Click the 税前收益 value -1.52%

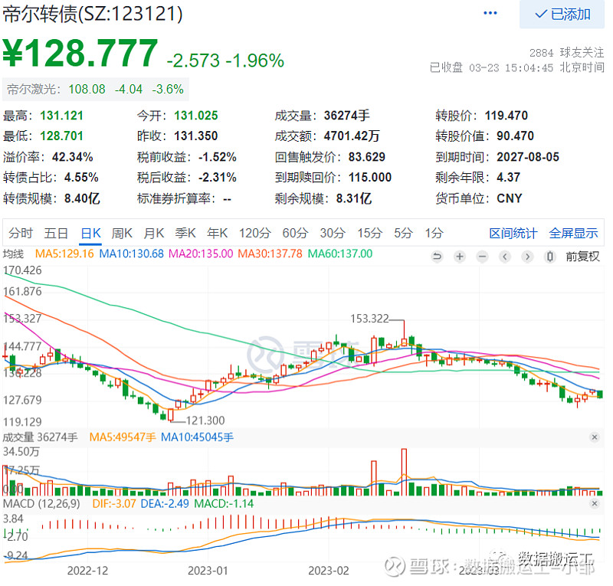coord(218,157)
